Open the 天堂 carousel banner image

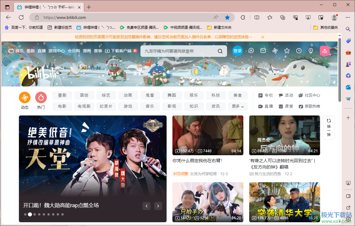93,169
